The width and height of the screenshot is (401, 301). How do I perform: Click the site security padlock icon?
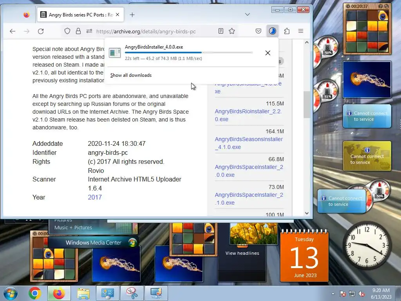pos(78,31)
